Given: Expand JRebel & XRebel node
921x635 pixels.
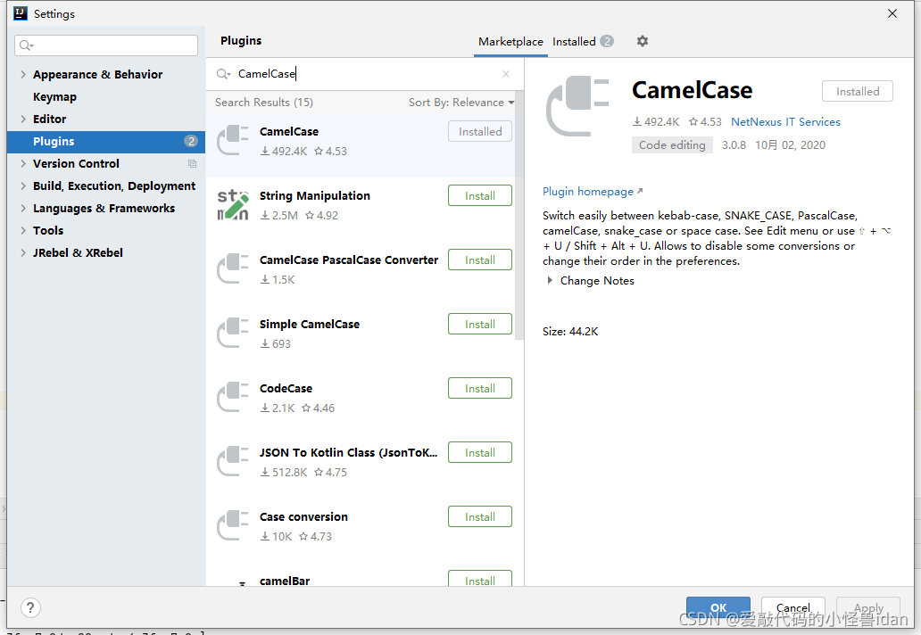Looking at the screenshot, I should tap(23, 253).
